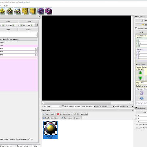The image size is (147, 147).
Task: Toggle the checkbox in the Navigation panel
Action: (x=136, y=29)
